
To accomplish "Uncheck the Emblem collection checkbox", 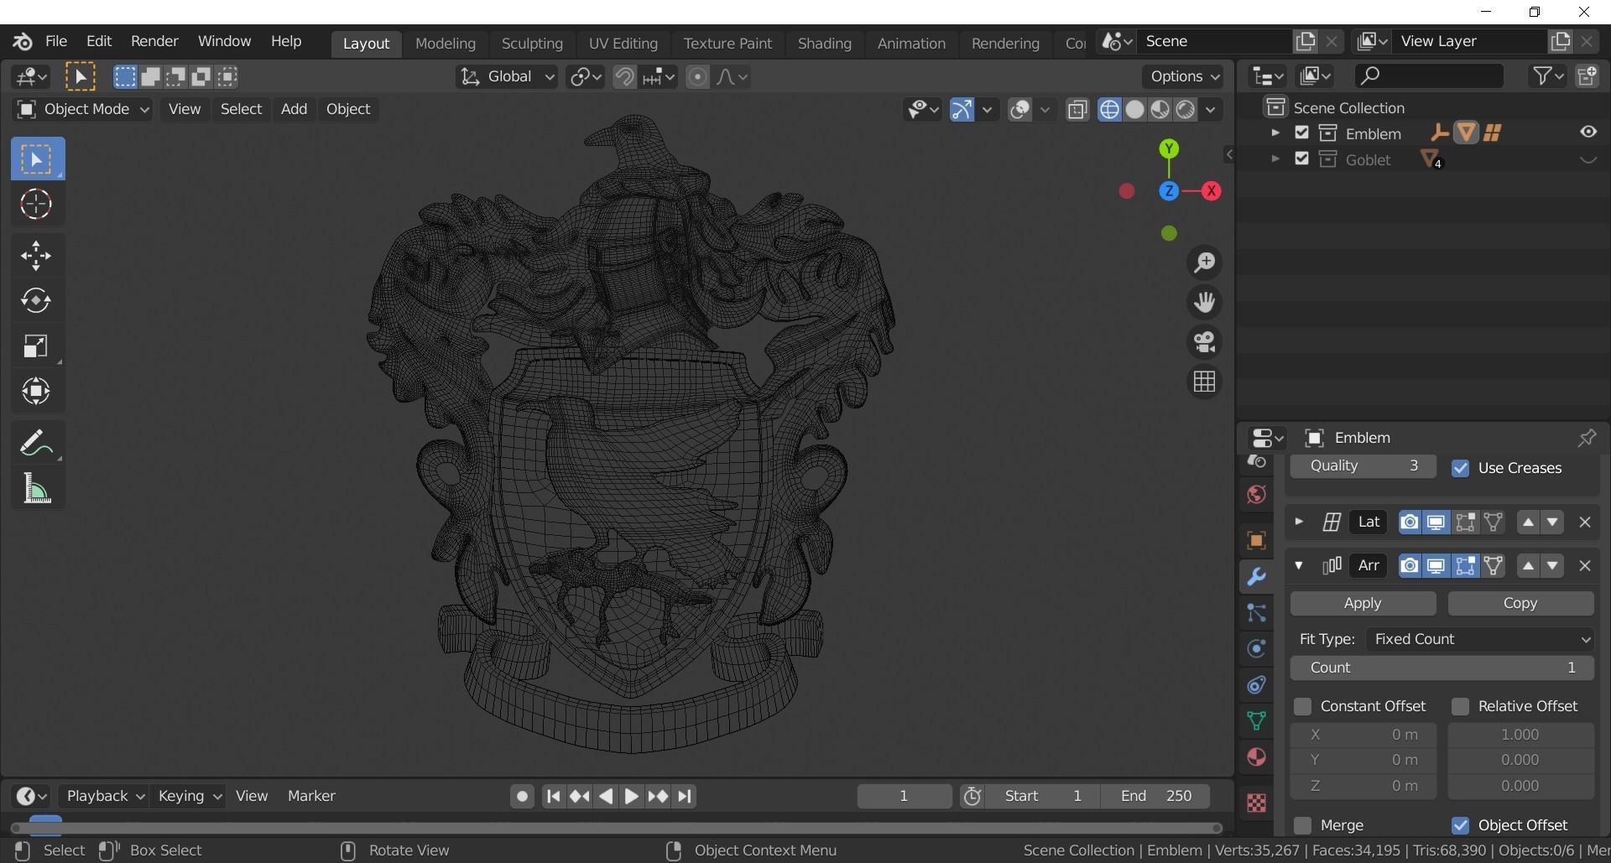I will tap(1301, 133).
